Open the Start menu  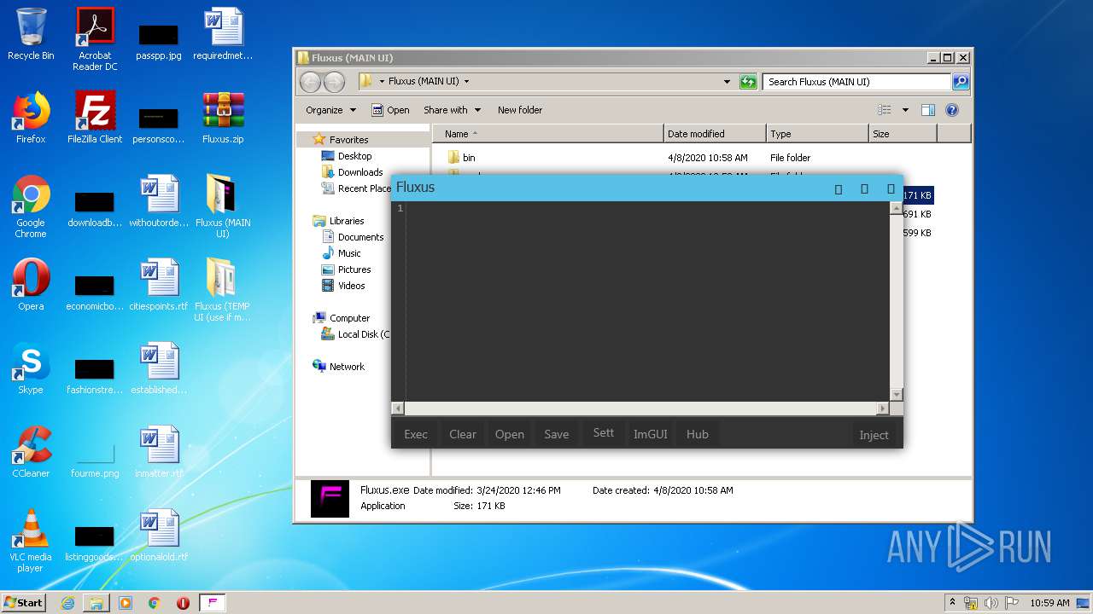pyautogui.click(x=24, y=602)
